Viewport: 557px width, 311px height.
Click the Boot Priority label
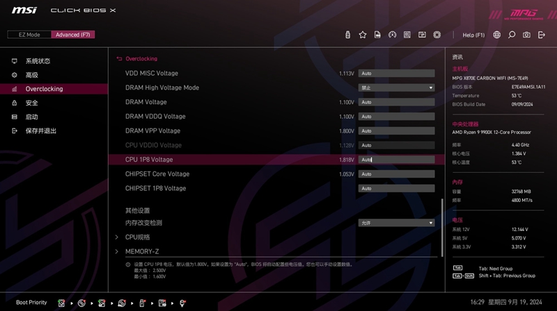coord(31,303)
